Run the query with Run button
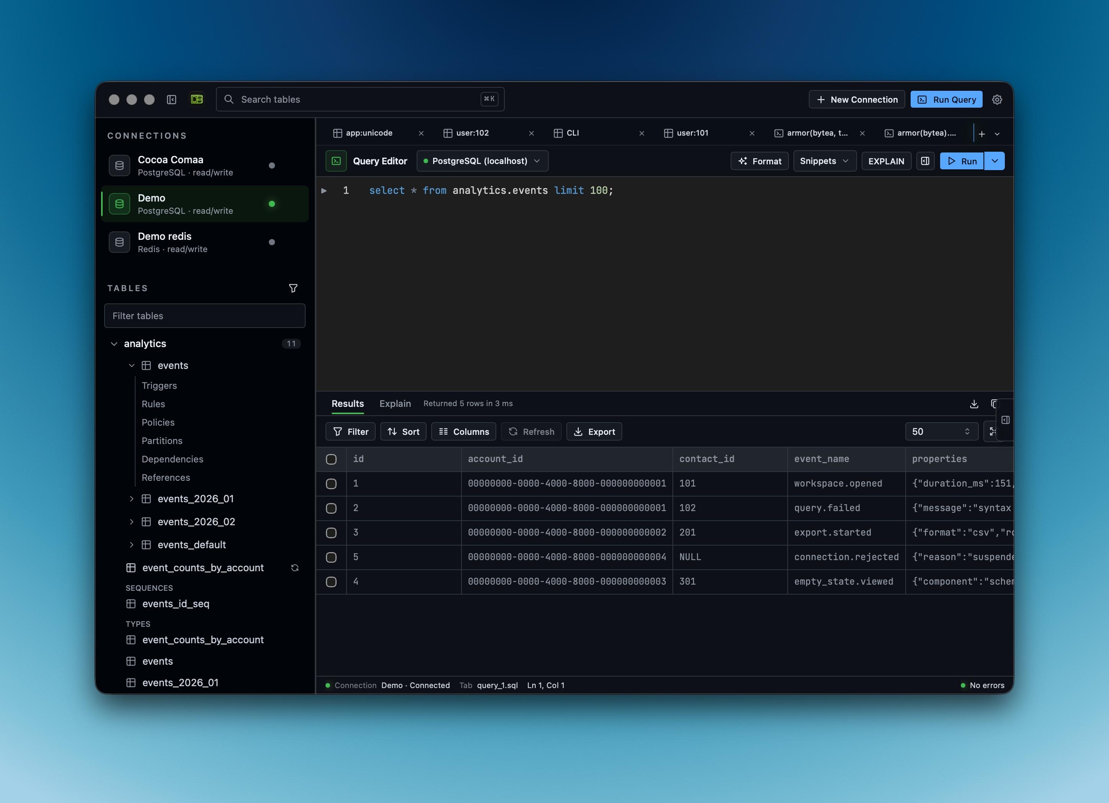 click(962, 161)
